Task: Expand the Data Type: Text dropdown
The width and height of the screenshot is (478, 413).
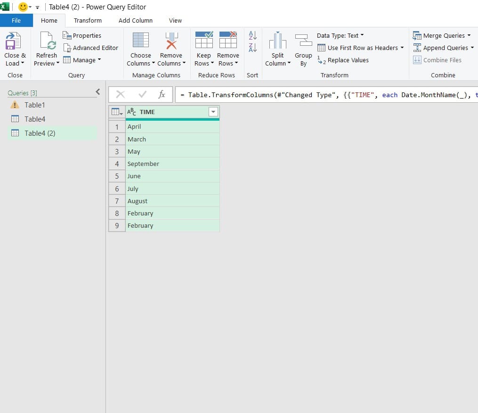Action: (x=362, y=35)
